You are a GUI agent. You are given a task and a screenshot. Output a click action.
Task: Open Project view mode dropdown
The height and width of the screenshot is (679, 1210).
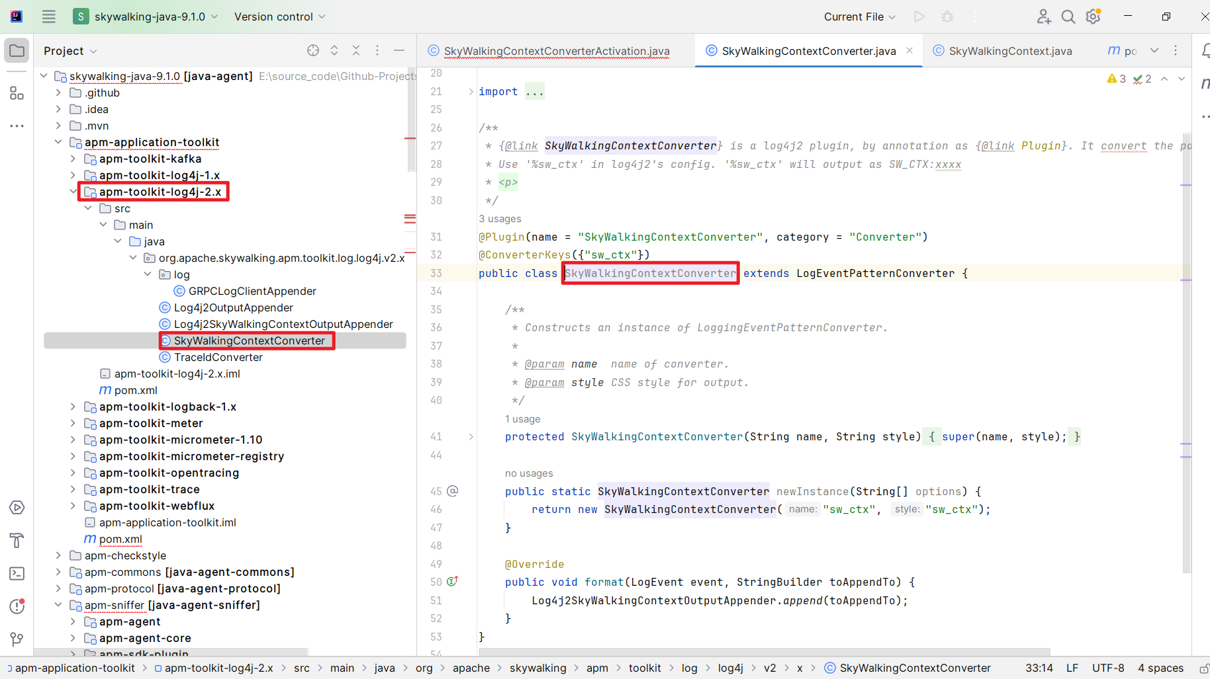70,51
